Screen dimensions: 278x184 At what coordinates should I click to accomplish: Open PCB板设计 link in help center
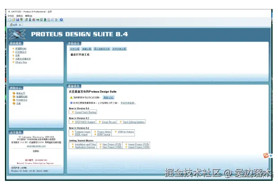pos(22,100)
